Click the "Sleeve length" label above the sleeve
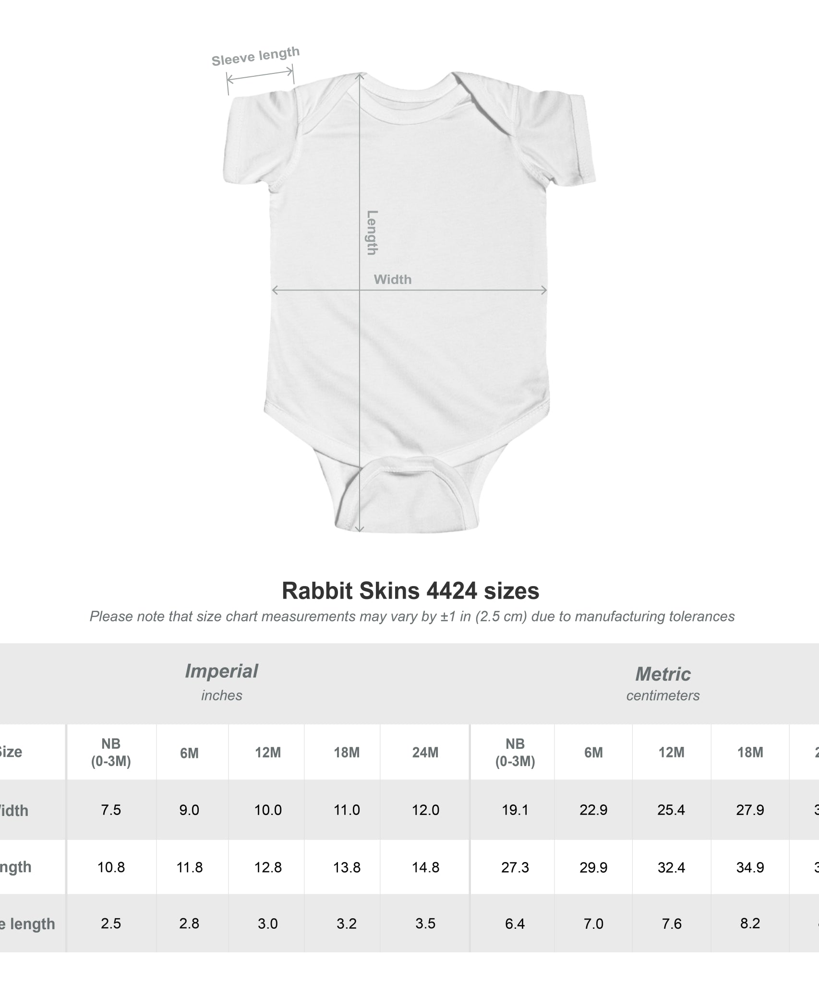This screenshot has height=983, width=819. pyautogui.click(x=255, y=57)
